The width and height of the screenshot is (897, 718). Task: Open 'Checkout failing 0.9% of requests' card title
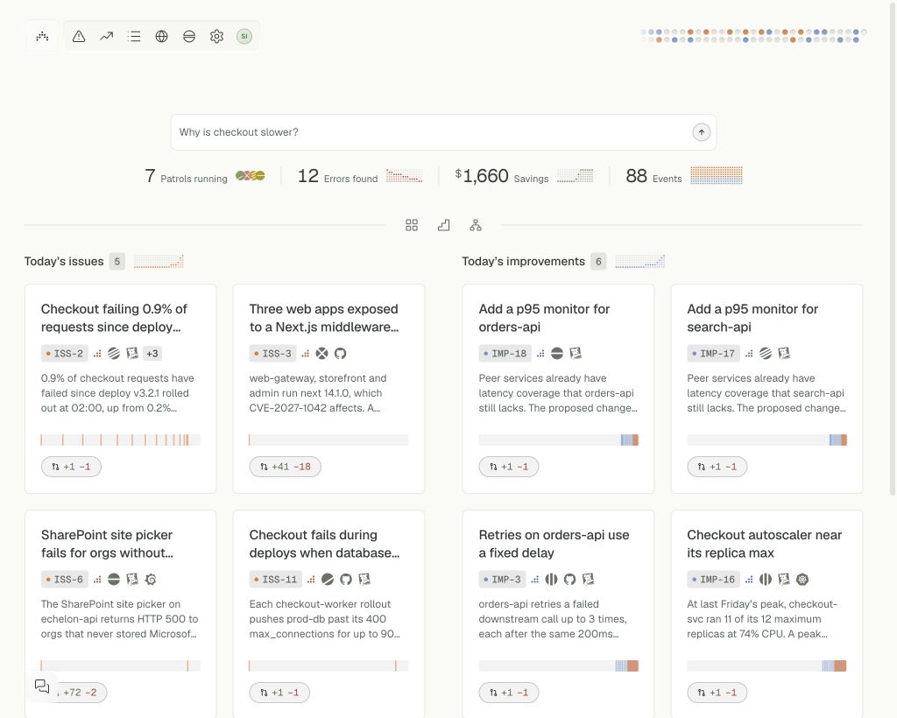[x=115, y=318]
